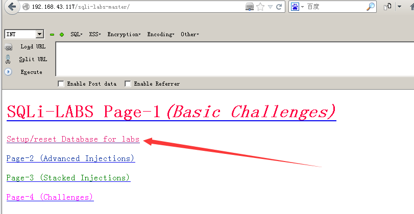This screenshot has width=414, height=214.
Task: Enable Post data checkbox
Action: pos(61,84)
